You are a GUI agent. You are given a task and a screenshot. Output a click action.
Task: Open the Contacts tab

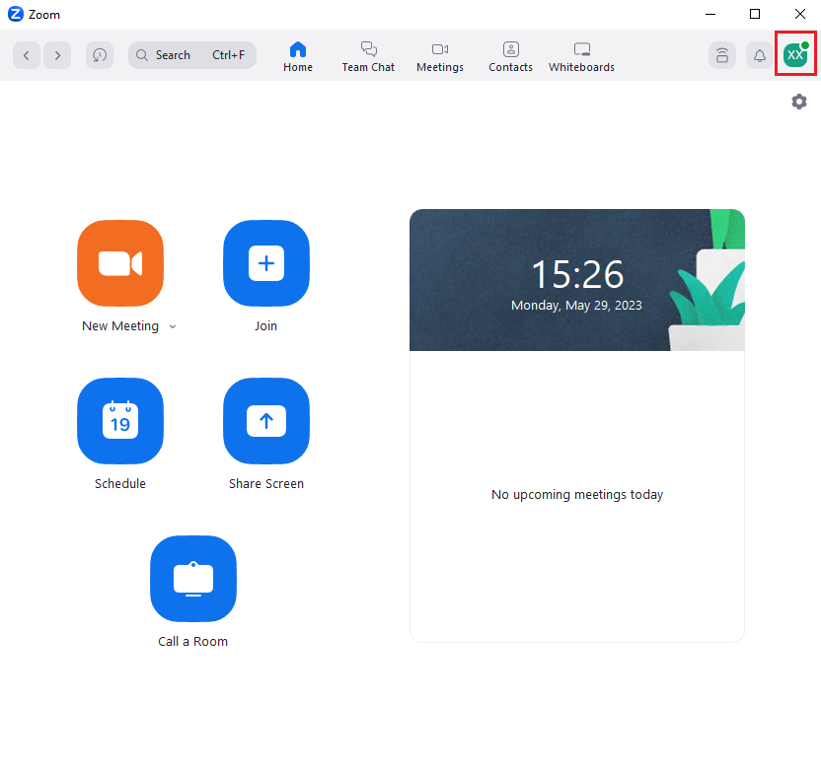pyautogui.click(x=510, y=57)
